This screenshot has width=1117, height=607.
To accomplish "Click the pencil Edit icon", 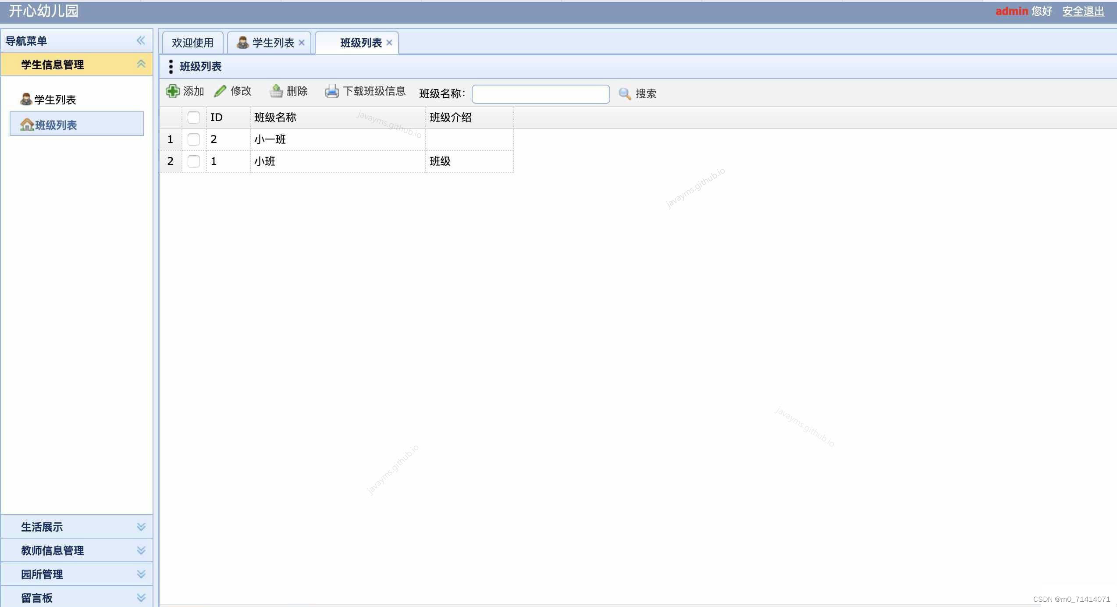I will [x=220, y=91].
